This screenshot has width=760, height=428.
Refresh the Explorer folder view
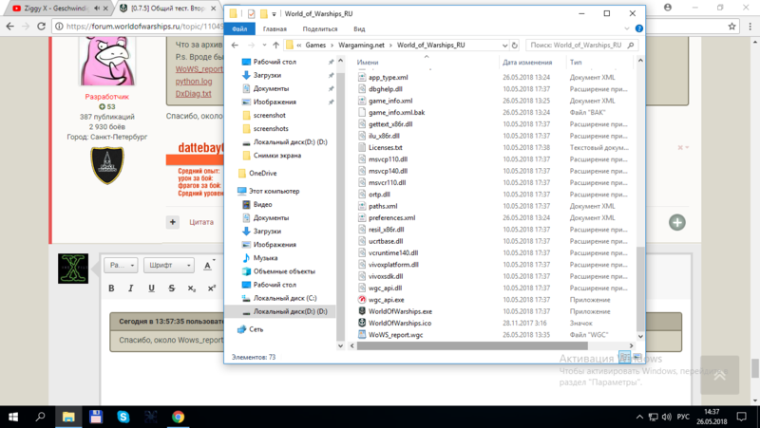point(514,45)
